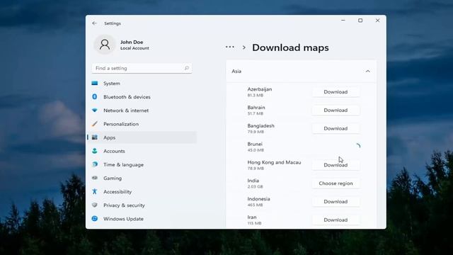Image resolution: width=453 pixels, height=255 pixels.
Task: Minimize the Settings window
Action: click(343, 21)
